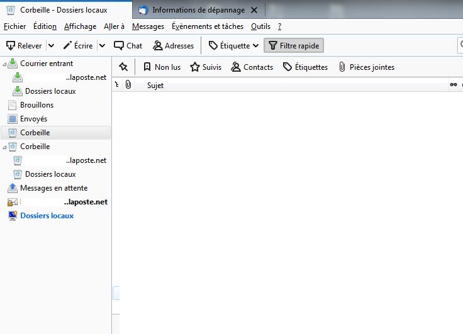Open the Écrire dropdown arrow

tap(102, 46)
